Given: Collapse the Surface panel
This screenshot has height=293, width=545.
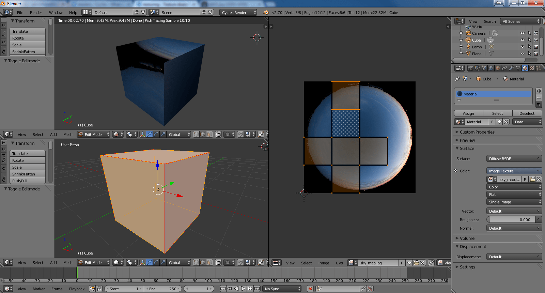Looking at the screenshot, I should (x=457, y=148).
